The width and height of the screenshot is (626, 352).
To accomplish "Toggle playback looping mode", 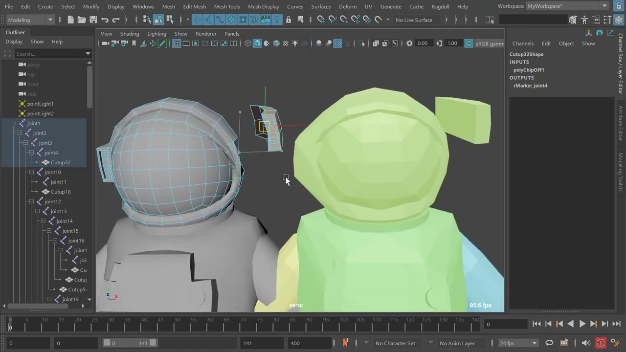I will click(x=549, y=343).
